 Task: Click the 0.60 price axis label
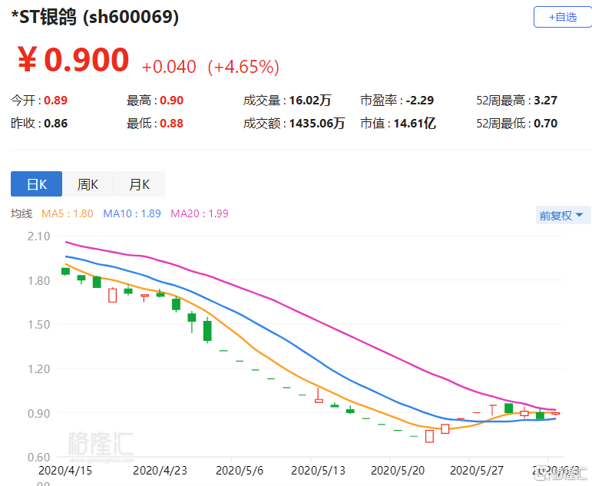[x=38, y=458]
